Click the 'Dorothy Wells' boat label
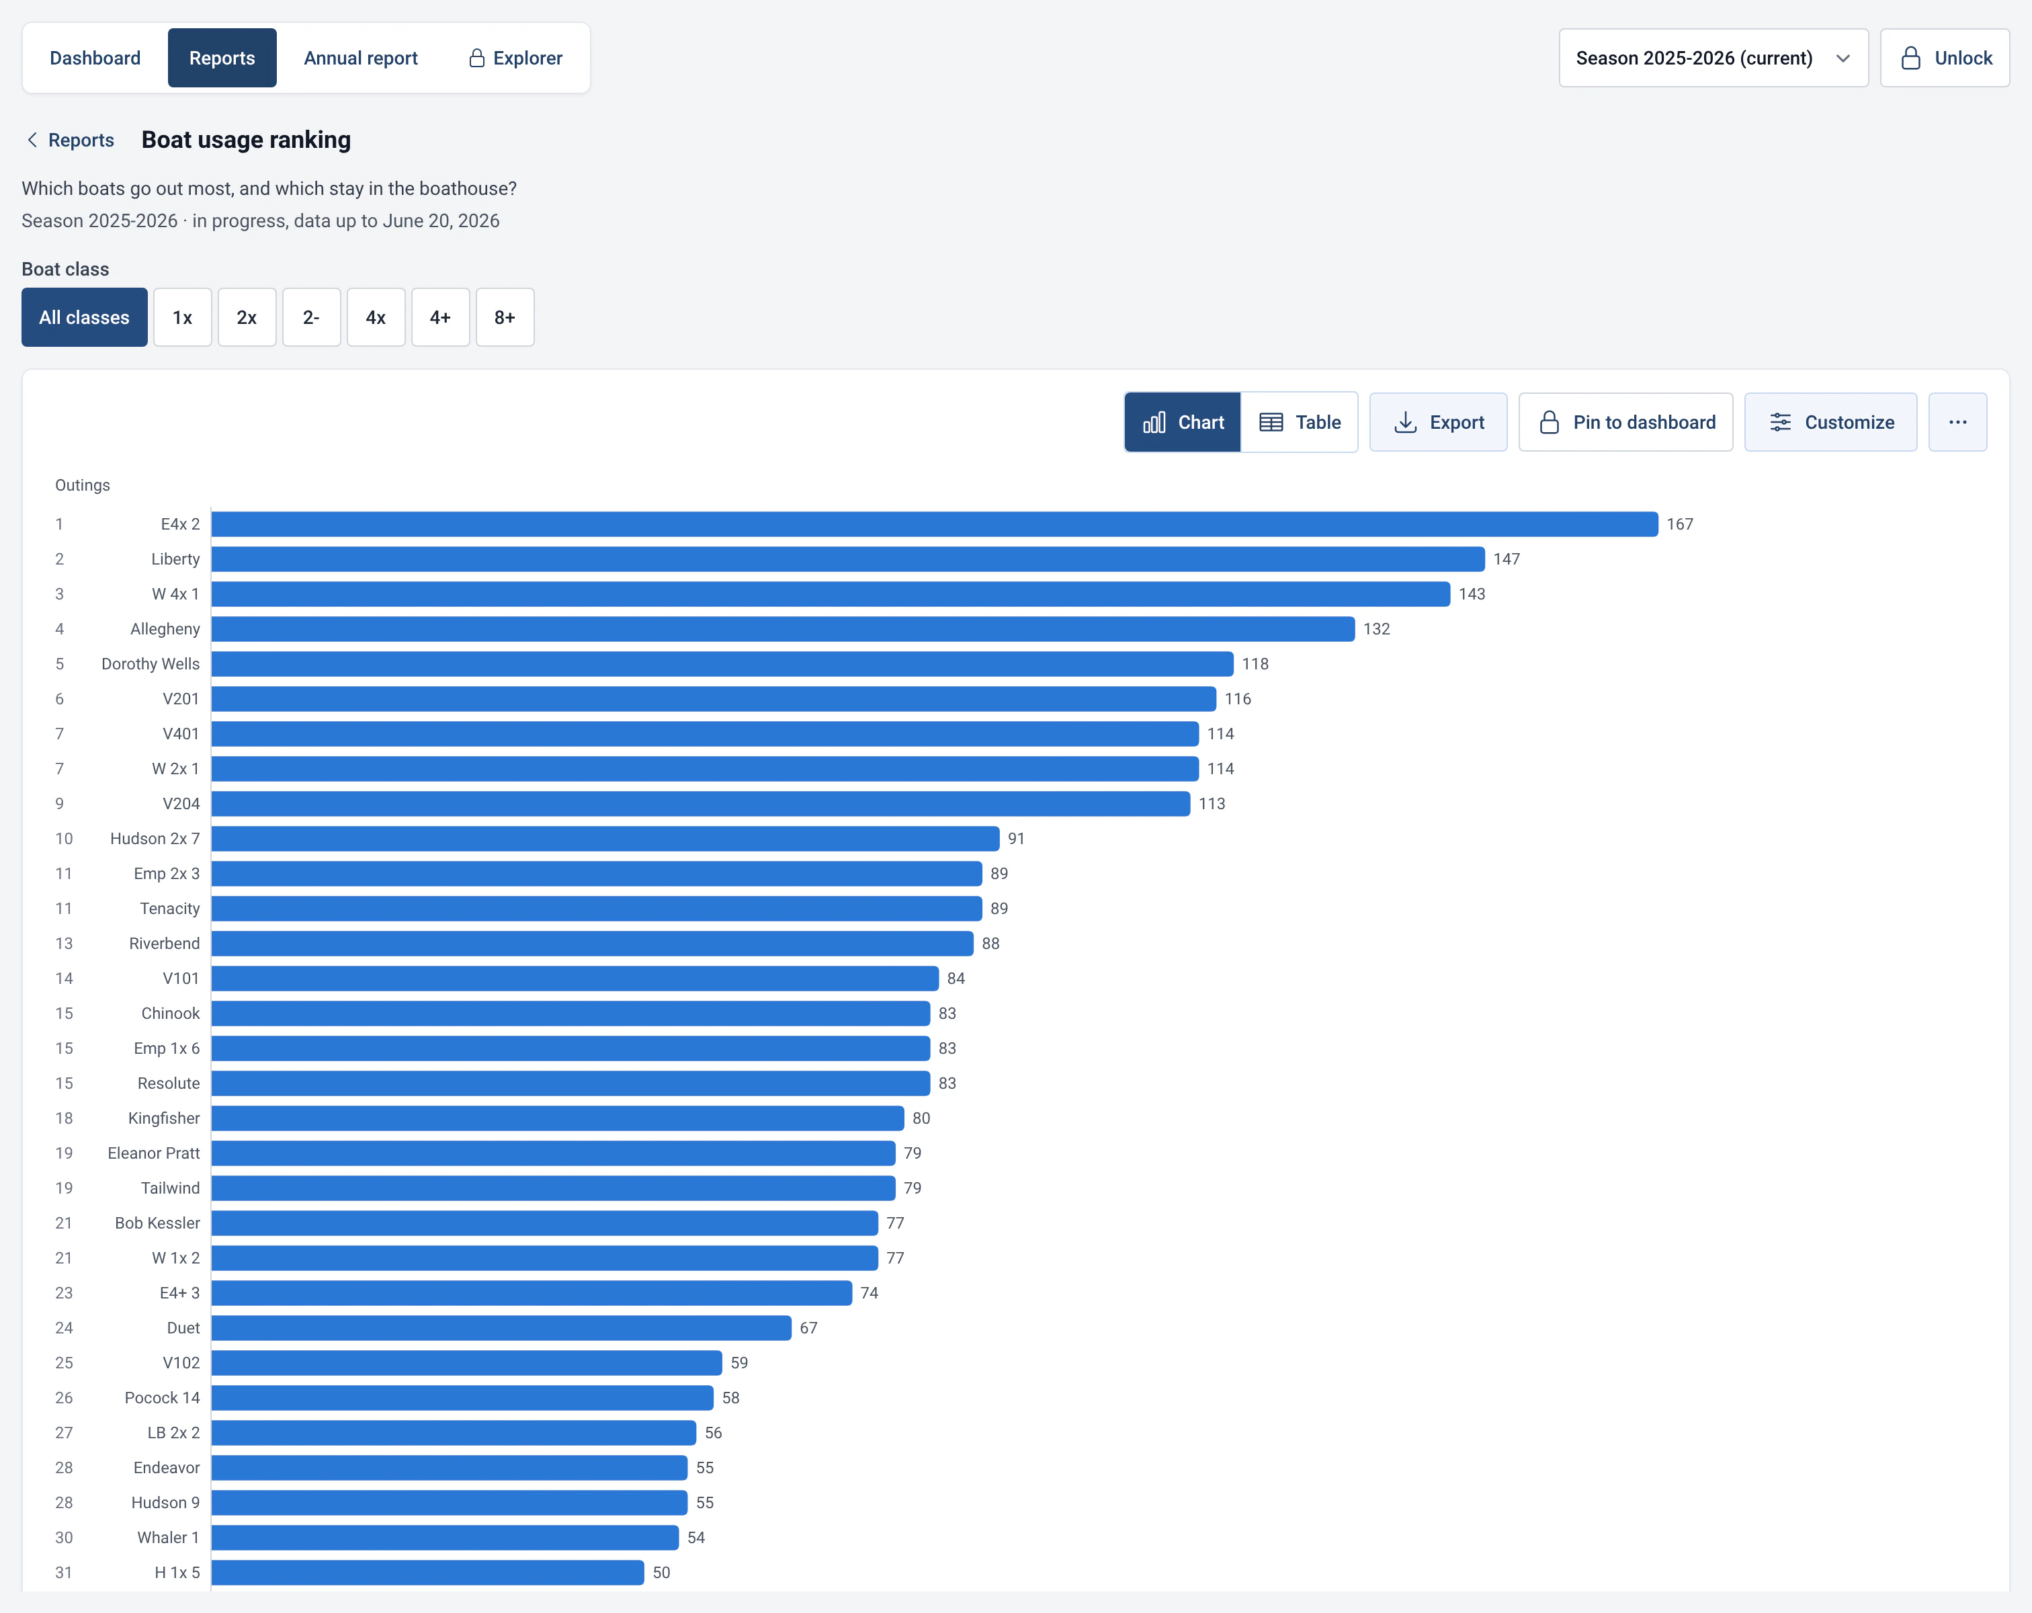 tap(150, 663)
